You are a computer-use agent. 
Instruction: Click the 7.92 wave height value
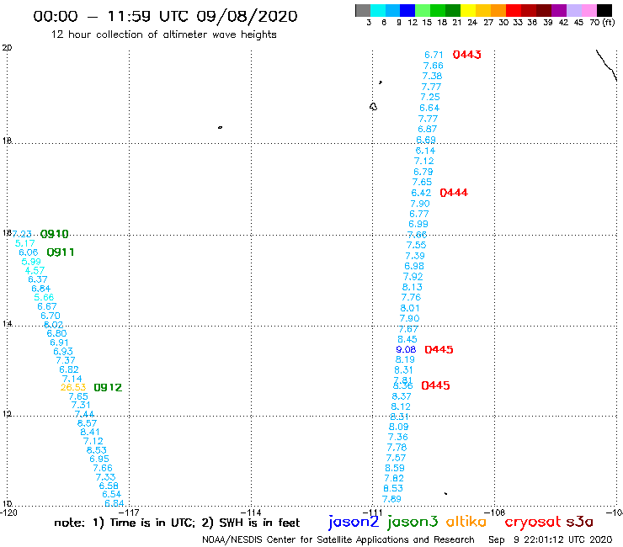tap(413, 277)
